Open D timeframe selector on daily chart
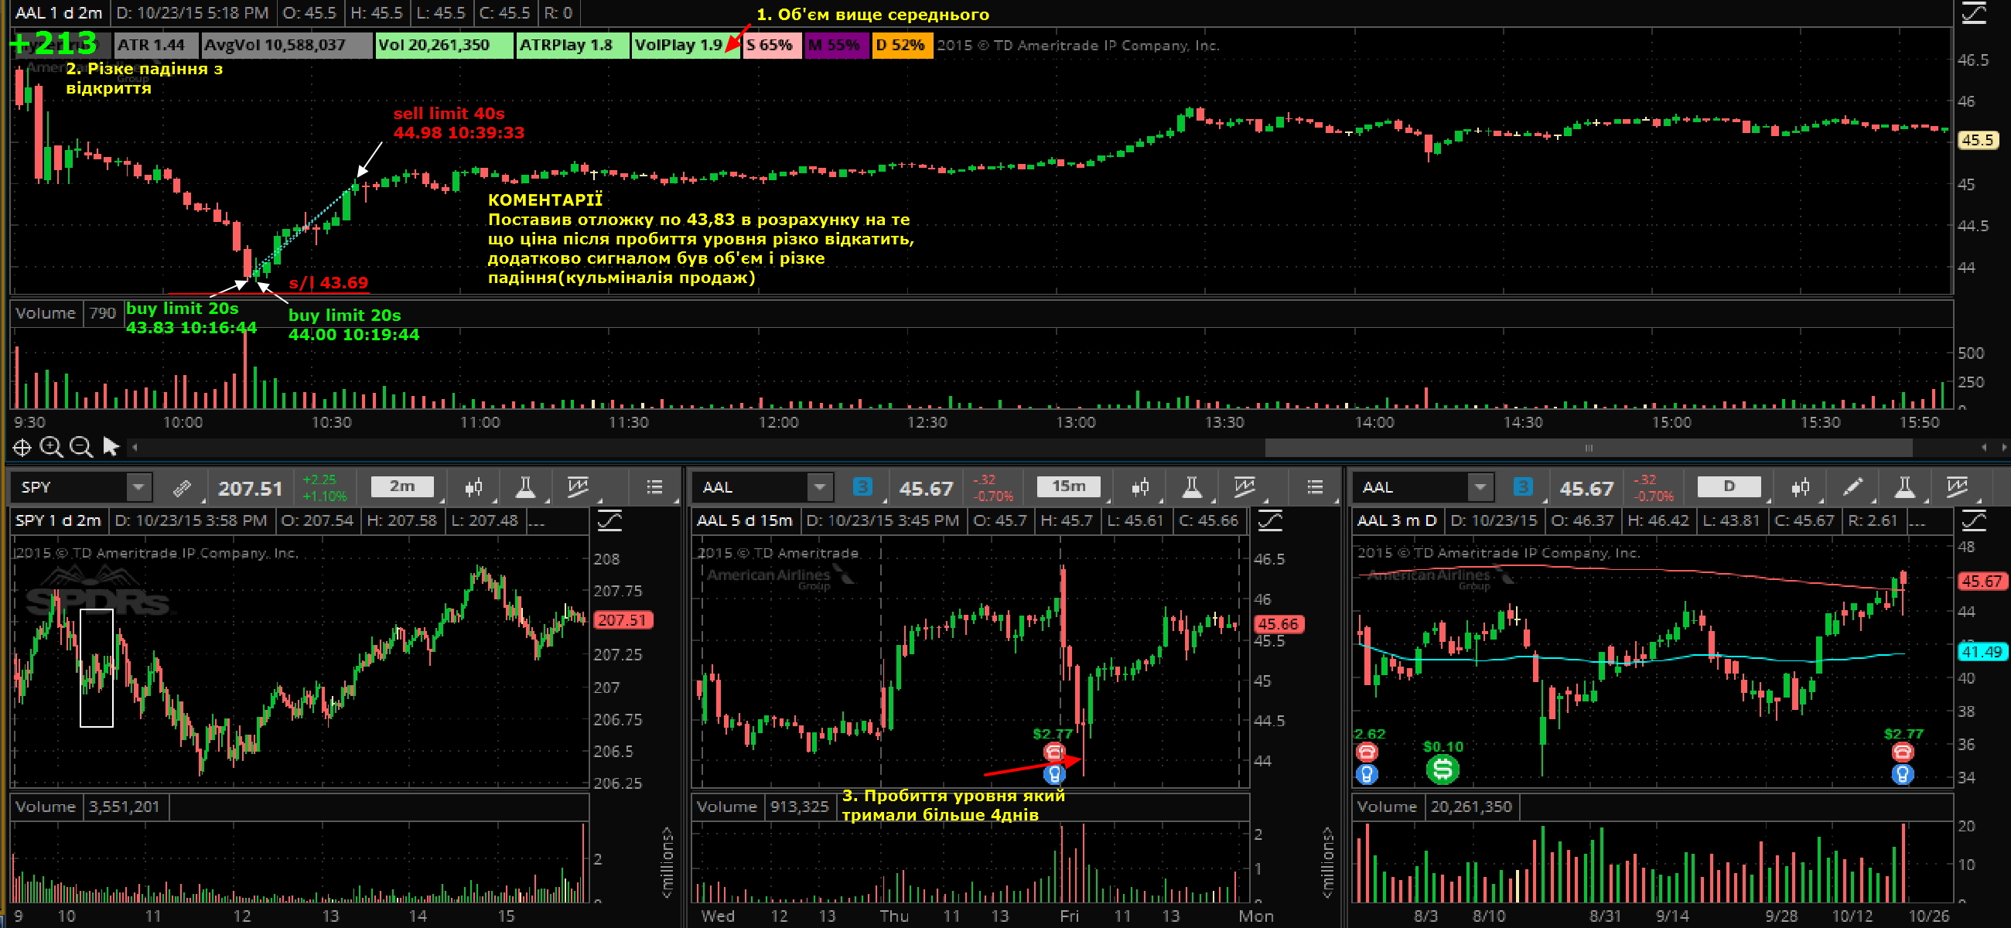 coord(1729,487)
